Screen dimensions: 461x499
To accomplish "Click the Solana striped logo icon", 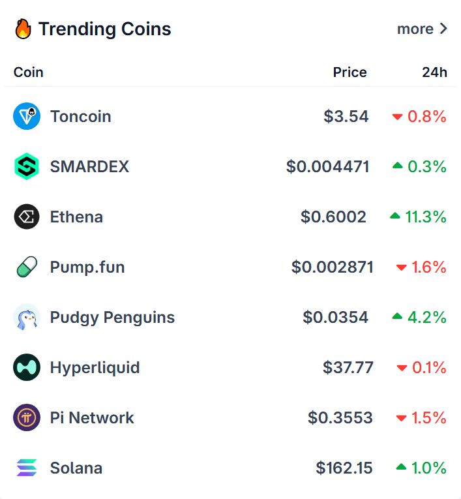I will click(x=27, y=468).
